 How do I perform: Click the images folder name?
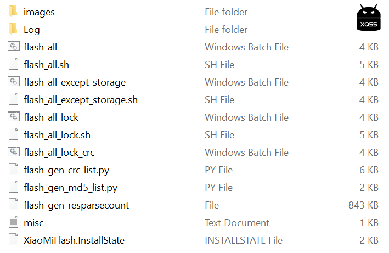[x=39, y=12]
